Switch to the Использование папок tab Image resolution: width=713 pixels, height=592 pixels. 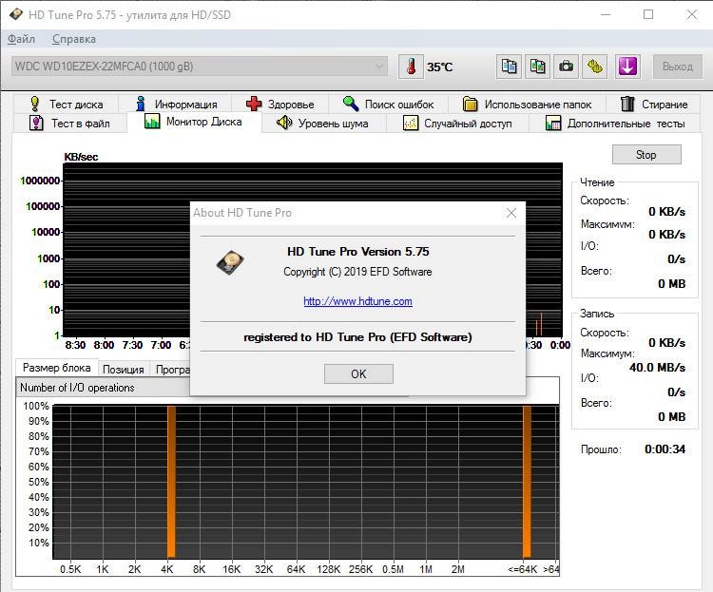point(528,105)
